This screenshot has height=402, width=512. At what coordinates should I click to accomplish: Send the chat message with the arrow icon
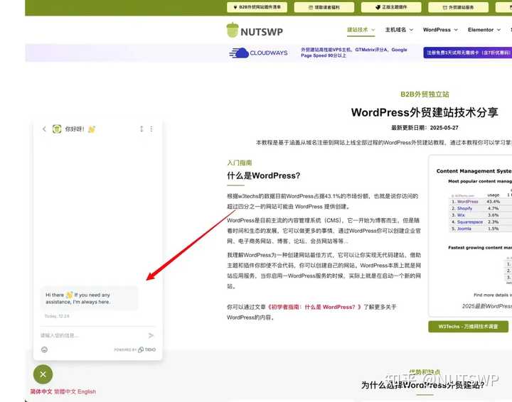151,335
